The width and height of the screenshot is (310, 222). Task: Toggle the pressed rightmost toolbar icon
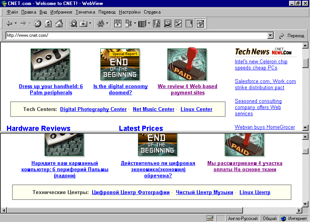click(200, 24)
